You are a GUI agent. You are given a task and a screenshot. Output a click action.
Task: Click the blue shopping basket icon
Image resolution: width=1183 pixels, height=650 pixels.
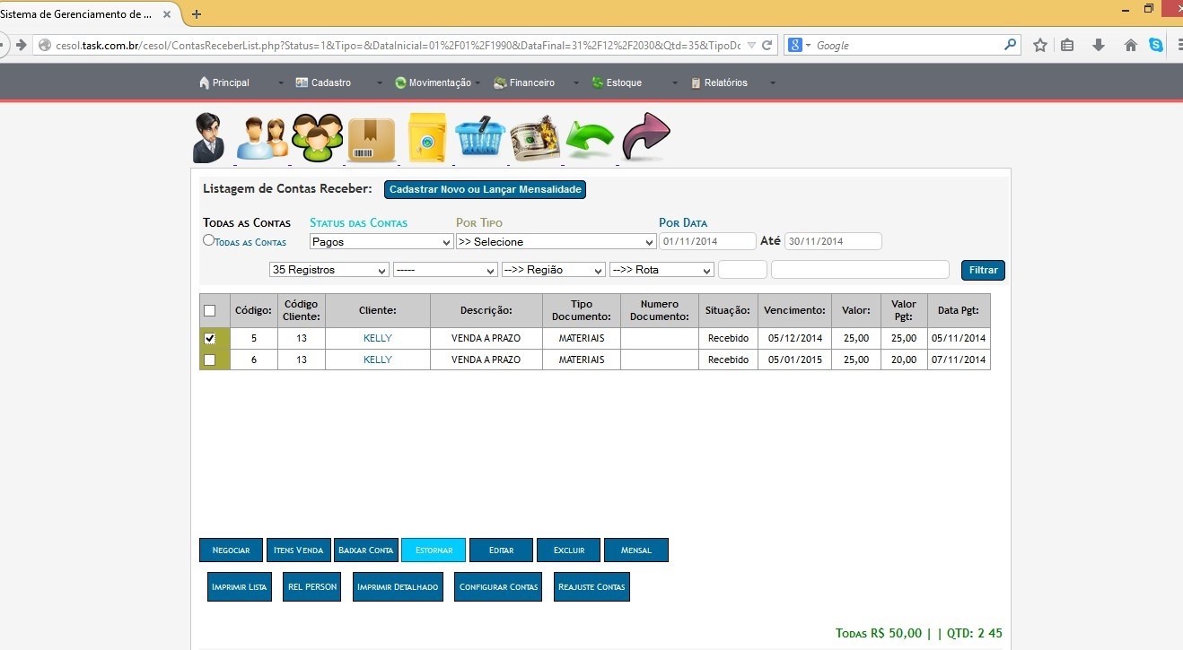[480, 139]
